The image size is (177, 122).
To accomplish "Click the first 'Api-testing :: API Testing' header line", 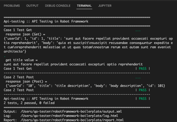I will [x=46, y=21].
